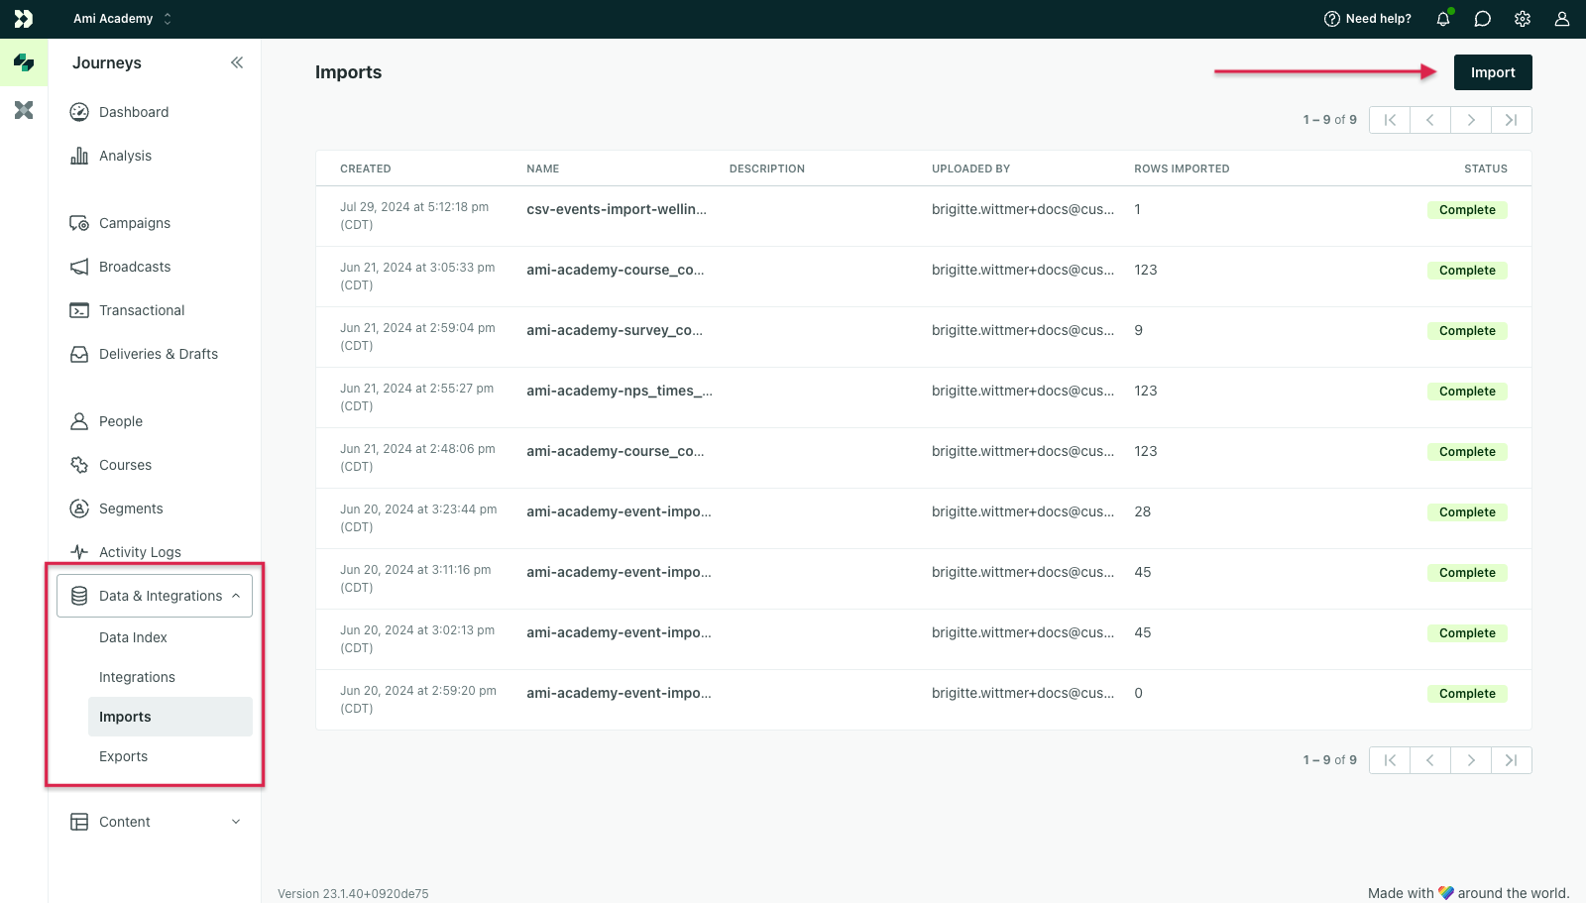
Task: Click uploader email in Jul 29 row
Action: [1023, 209]
